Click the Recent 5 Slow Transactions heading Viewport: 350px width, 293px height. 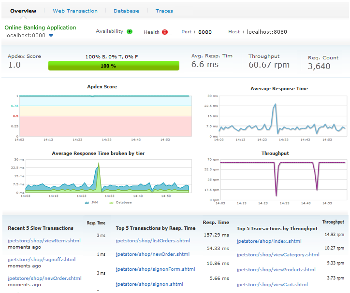click(x=41, y=228)
